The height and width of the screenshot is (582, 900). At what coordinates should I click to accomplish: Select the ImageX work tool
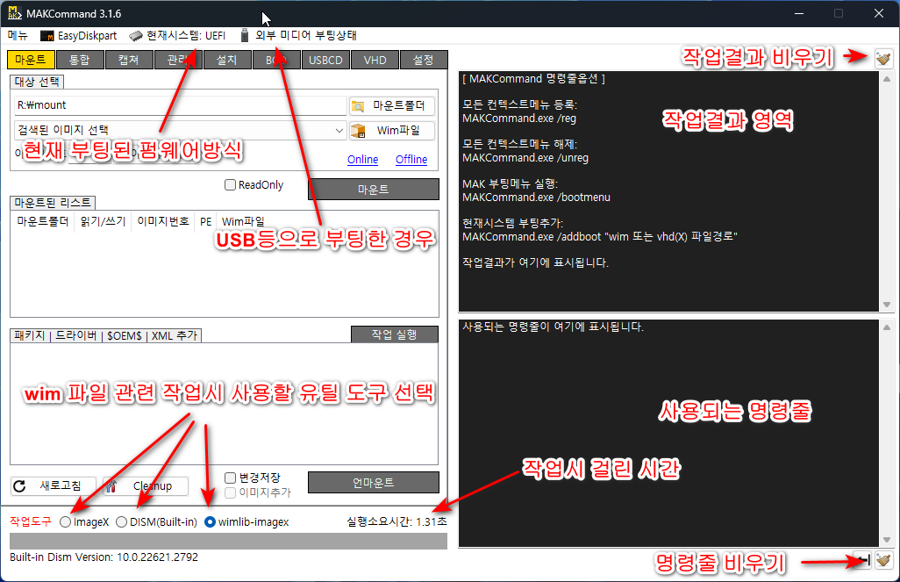tap(66, 522)
